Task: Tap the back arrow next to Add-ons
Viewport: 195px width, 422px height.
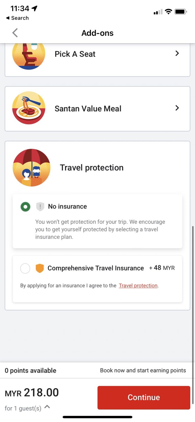Action: pos(15,33)
